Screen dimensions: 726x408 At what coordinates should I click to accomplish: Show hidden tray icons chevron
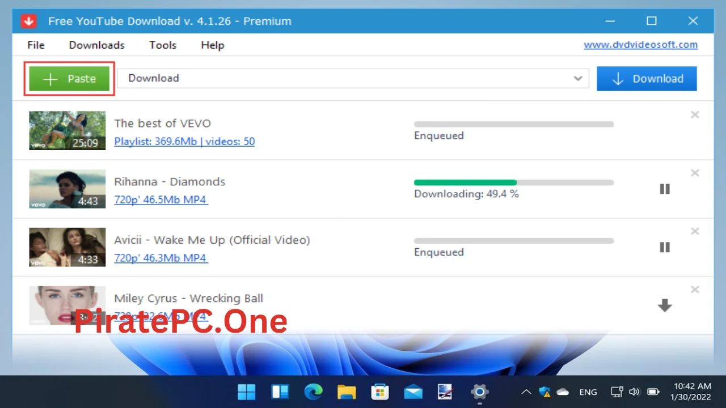[526, 392]
